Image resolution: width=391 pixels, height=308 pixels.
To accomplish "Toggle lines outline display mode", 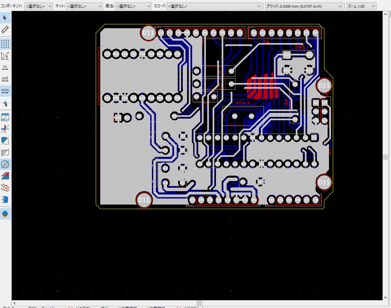I will coord(5,129).
